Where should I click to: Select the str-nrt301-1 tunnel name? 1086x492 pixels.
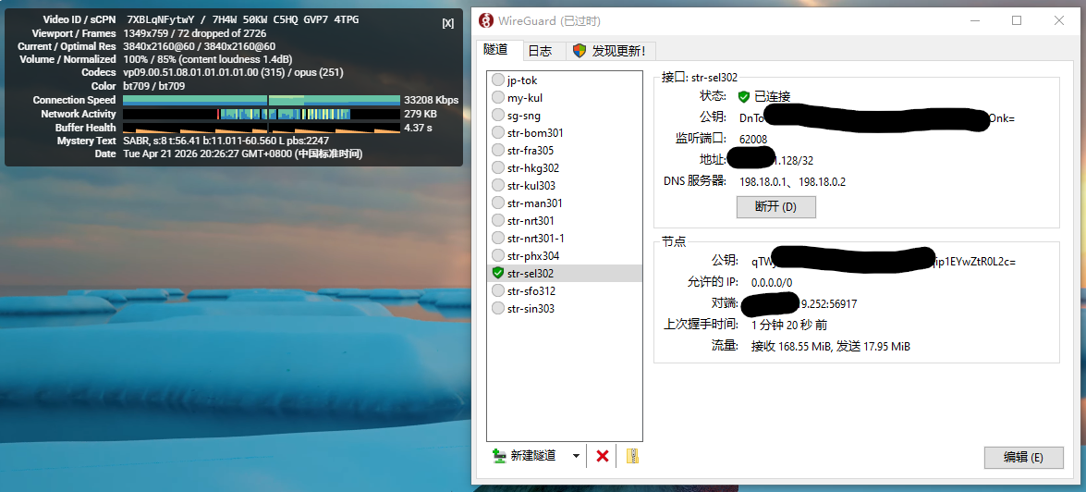(x=535, y=239)
